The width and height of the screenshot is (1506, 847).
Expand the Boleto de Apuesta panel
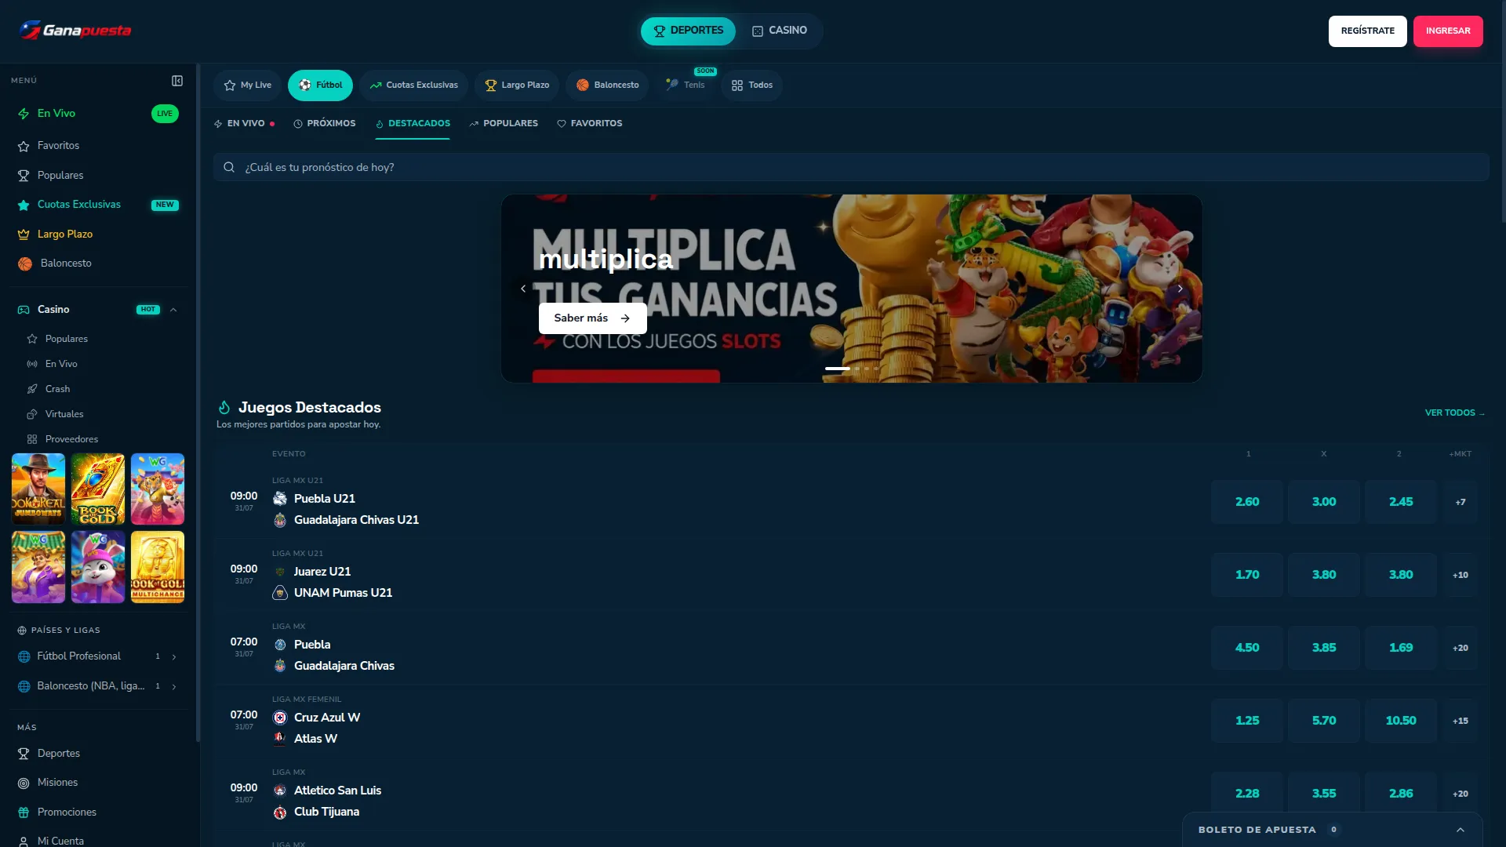[1461, 830]
